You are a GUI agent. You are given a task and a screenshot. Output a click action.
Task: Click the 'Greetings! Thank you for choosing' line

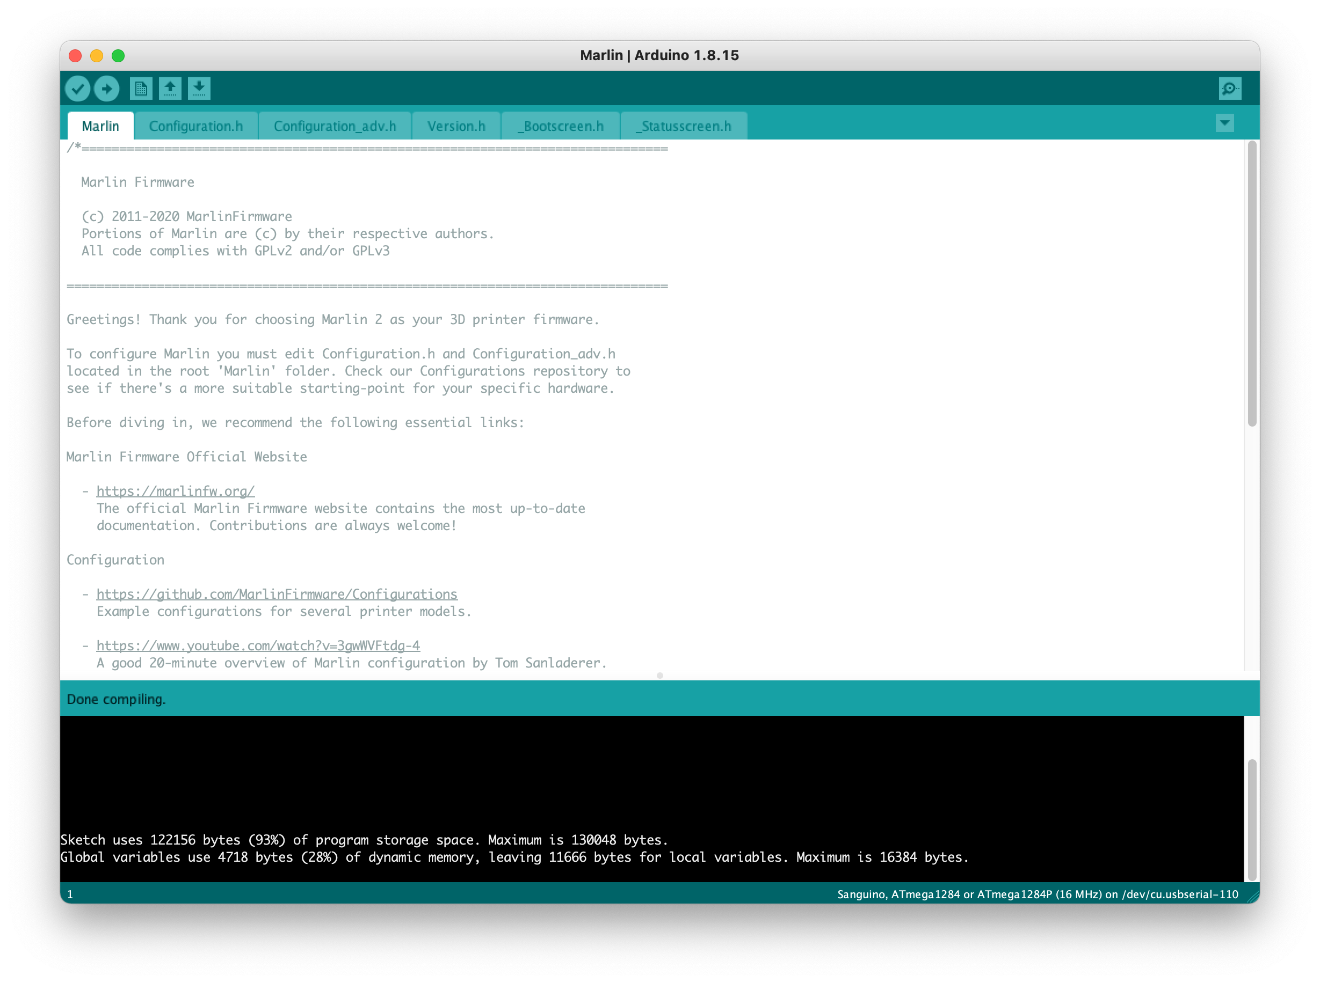click(x=333, y=320)
